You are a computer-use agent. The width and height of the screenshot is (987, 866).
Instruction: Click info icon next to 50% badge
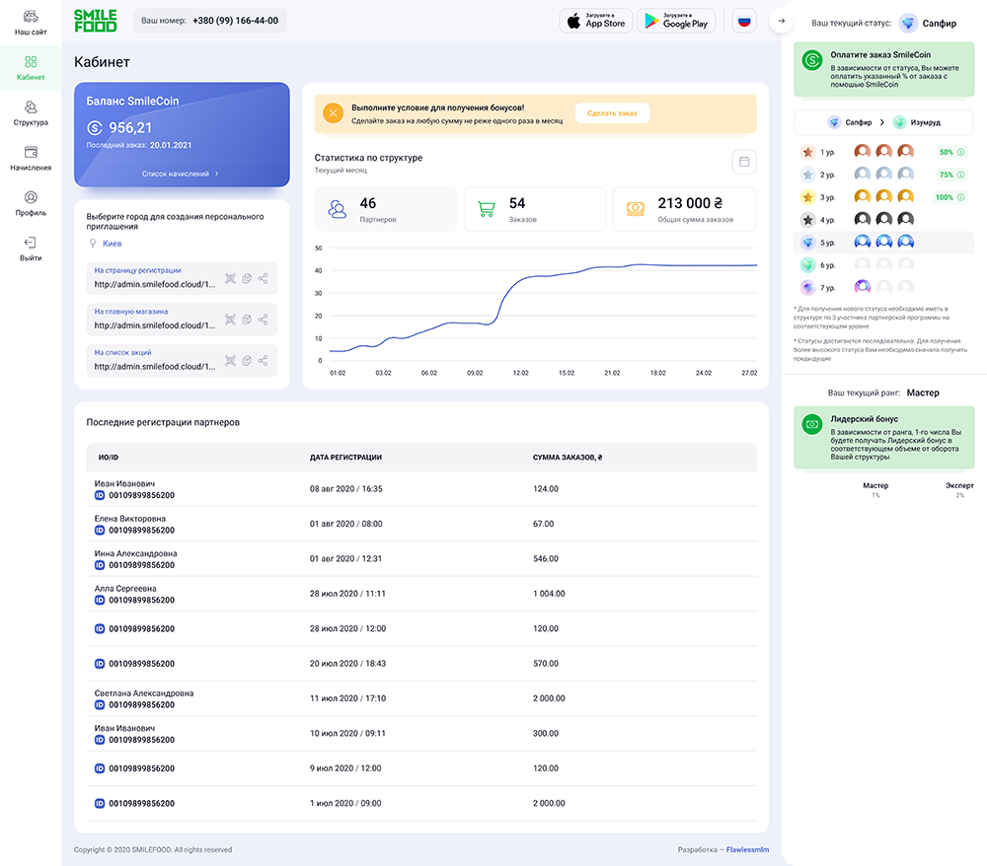pyautogui.click(x=961, y=152)
